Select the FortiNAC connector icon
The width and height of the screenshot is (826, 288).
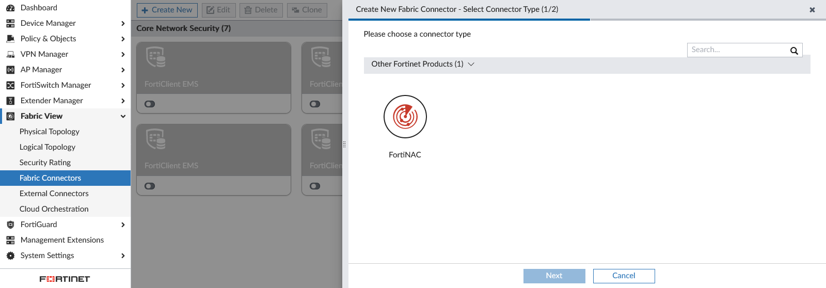pyautogui.click(x=405, y=117)
